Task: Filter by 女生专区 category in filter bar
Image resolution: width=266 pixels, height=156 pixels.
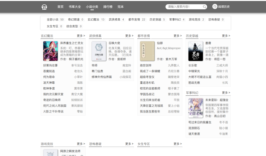Action: click(x=53, y=26)
